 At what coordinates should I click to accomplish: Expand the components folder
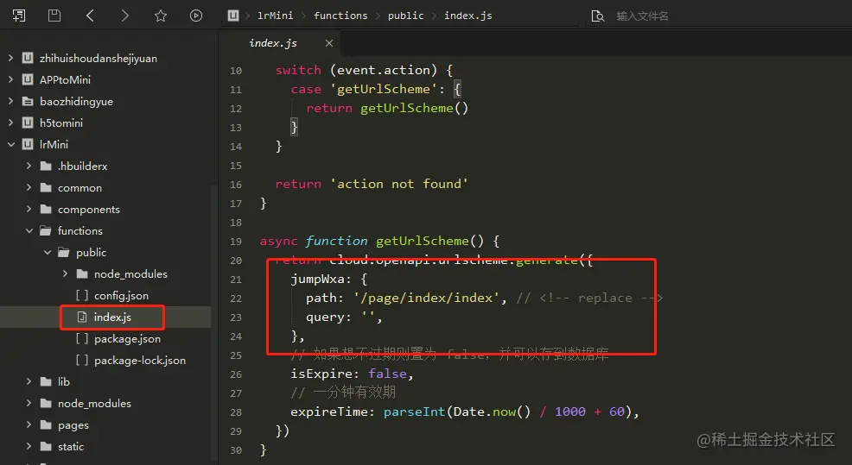29,209
